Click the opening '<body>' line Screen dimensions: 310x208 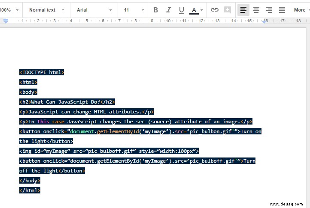point(28,92)
